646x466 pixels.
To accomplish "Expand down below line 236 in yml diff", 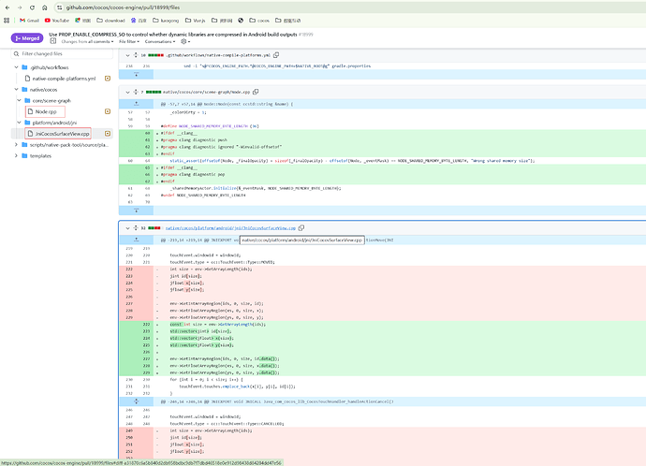I will coord(137,75).
